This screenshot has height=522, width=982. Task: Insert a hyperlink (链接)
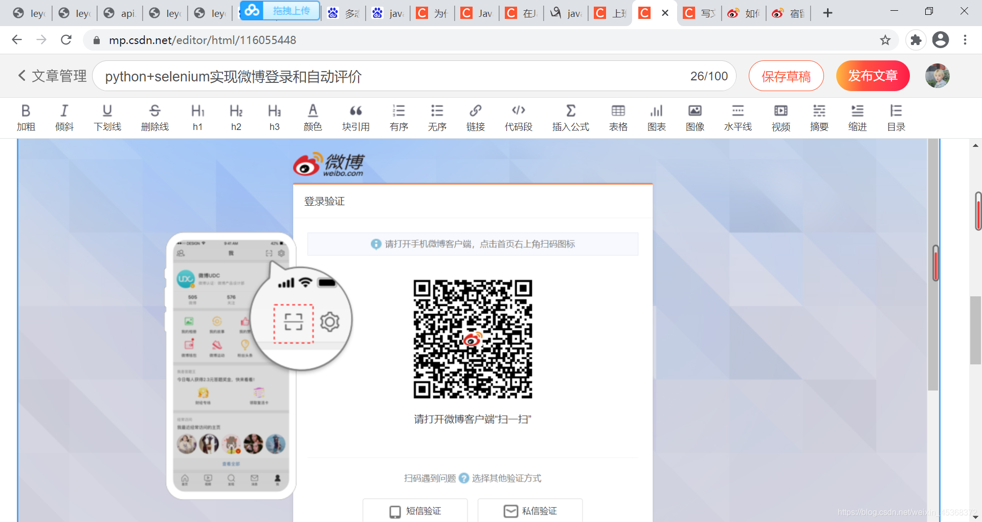(x=475, y=118)
